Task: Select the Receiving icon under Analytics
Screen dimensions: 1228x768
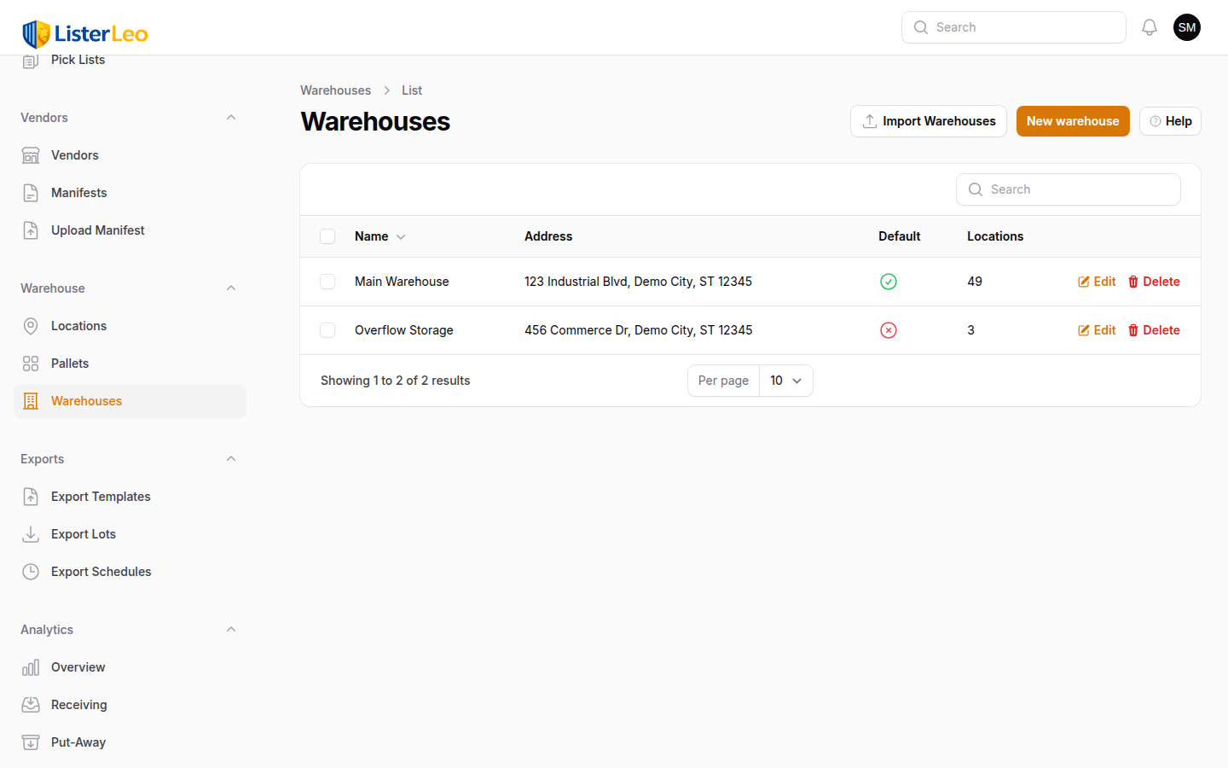Action: tap(31, 704)
